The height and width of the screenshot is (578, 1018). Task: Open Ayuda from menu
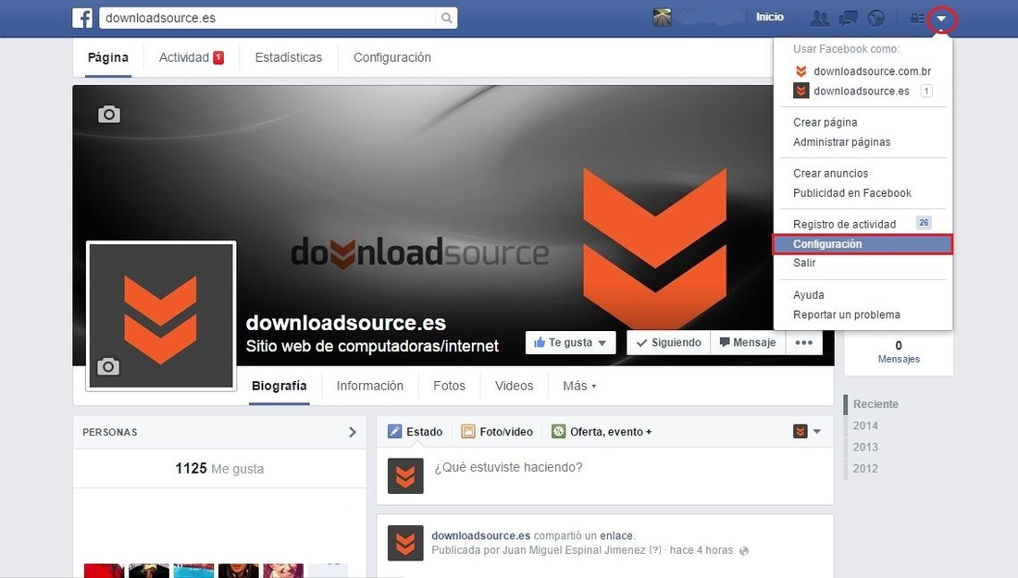pyautogui.click(x=808, y=294)
